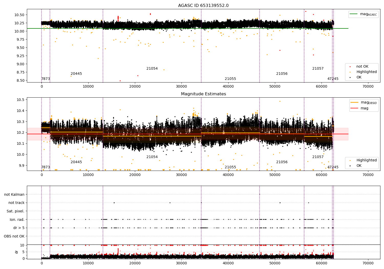
Task: Click y-axis tick label 10.25
Action: pyautogui.click(x=19, y=23)
